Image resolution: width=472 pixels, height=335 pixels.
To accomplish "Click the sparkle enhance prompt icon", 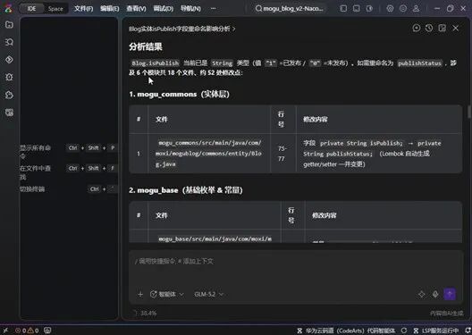I will click(x=422, y=294).
